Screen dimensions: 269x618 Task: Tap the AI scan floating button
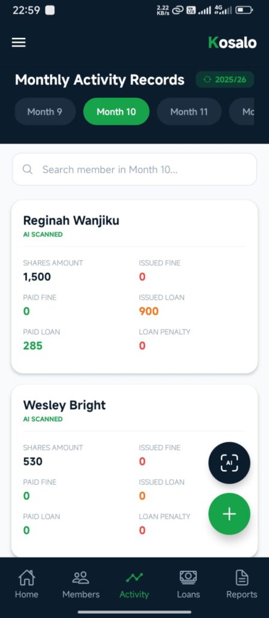tap(229, 463)
